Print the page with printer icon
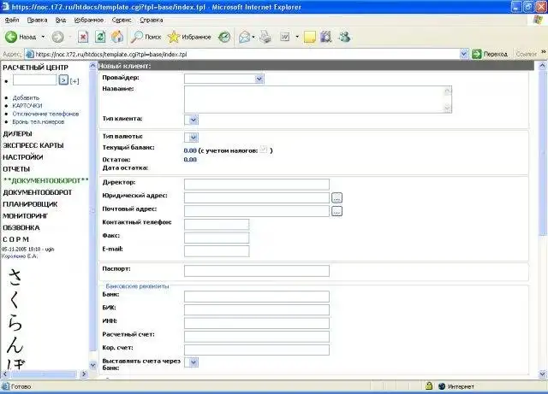Viewport: 548px width, 394px height. click(265, 37)
